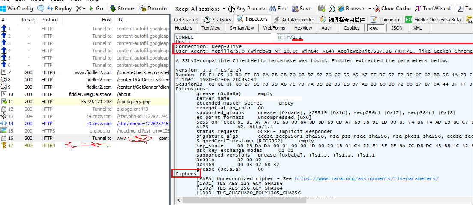Viewport: 473px width, 205px height.
Task: Click the scrollbar left arrow in Raw view
Action: 179,200
